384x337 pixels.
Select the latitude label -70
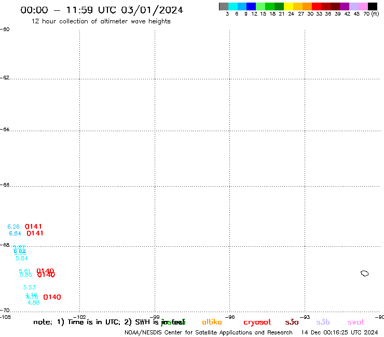coord(5,311)
